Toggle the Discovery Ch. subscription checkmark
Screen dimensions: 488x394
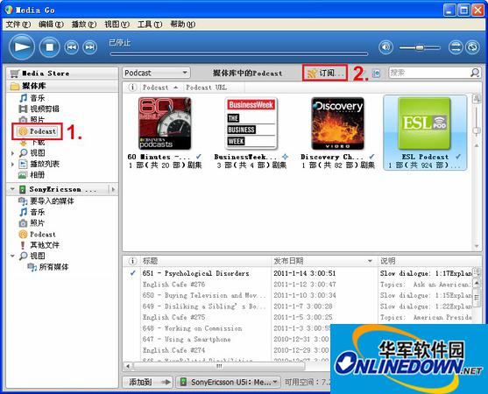tap(371, 157)
